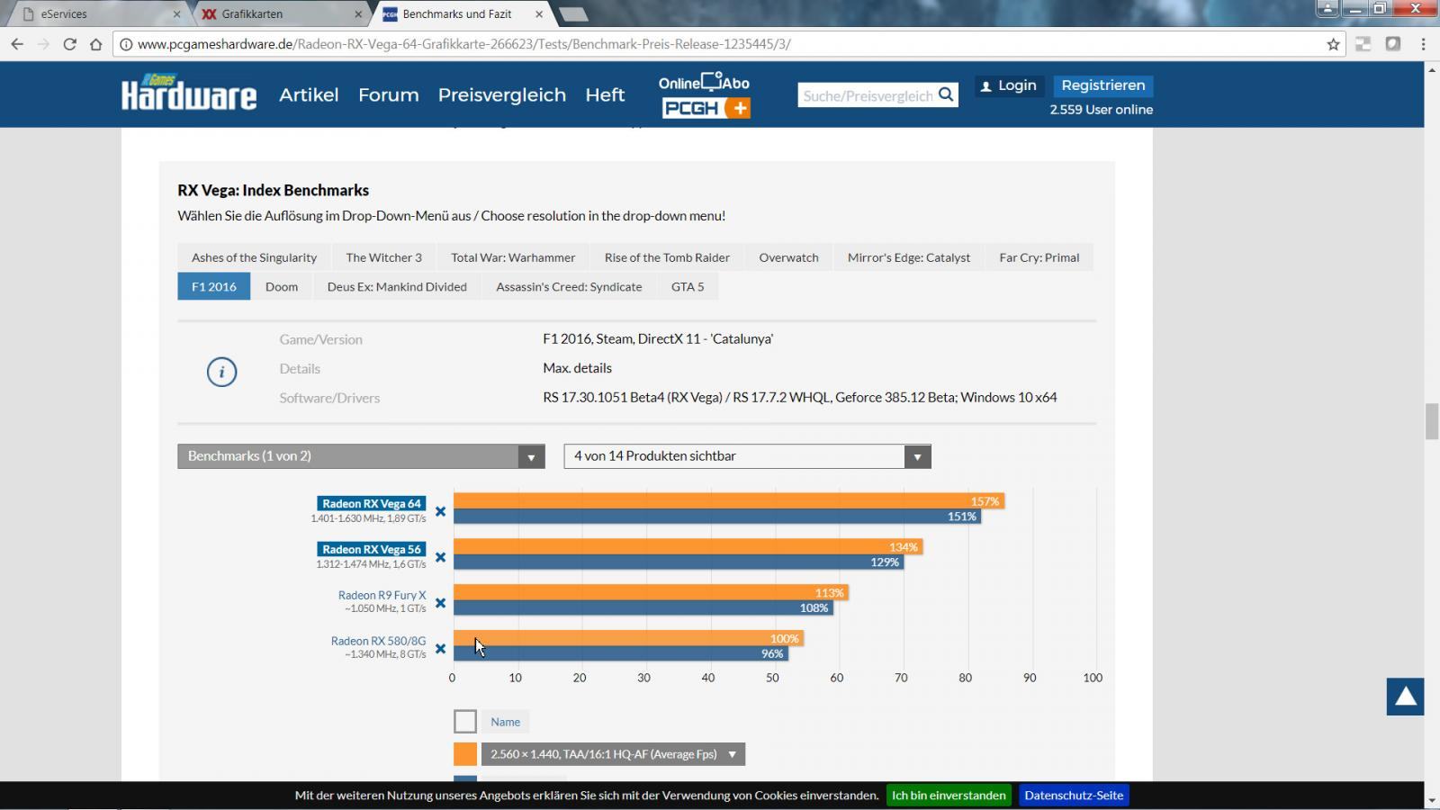Expand the Benchmarks (1 von 2) dropdown

coord(361,456)
